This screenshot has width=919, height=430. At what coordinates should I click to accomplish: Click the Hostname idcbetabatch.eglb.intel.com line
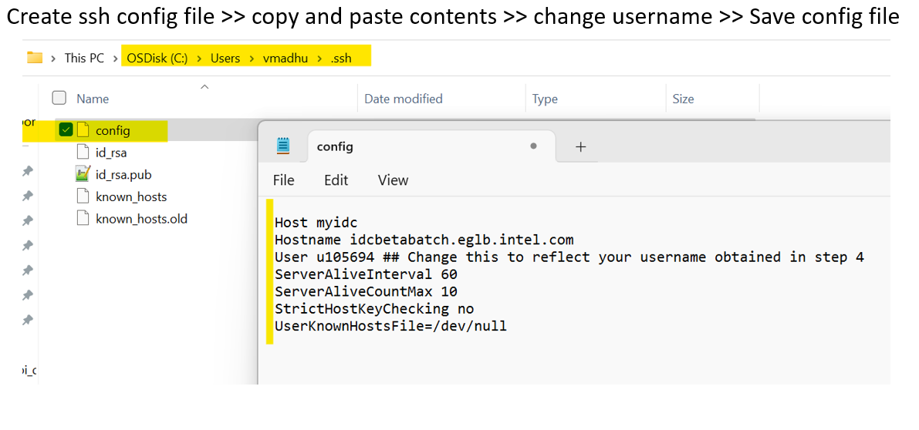click(x=424, y=240)
